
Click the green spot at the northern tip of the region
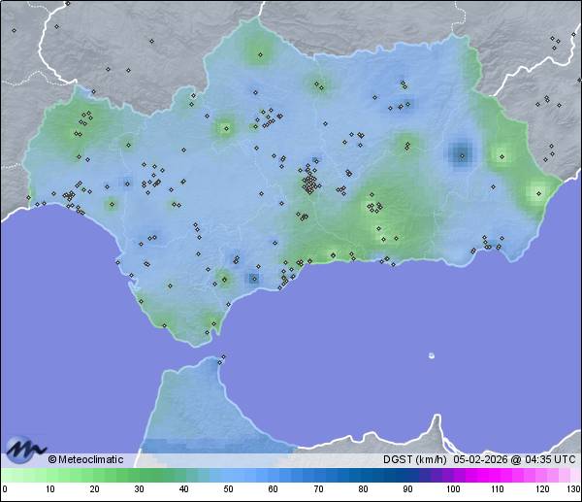(x=255, y=50)
